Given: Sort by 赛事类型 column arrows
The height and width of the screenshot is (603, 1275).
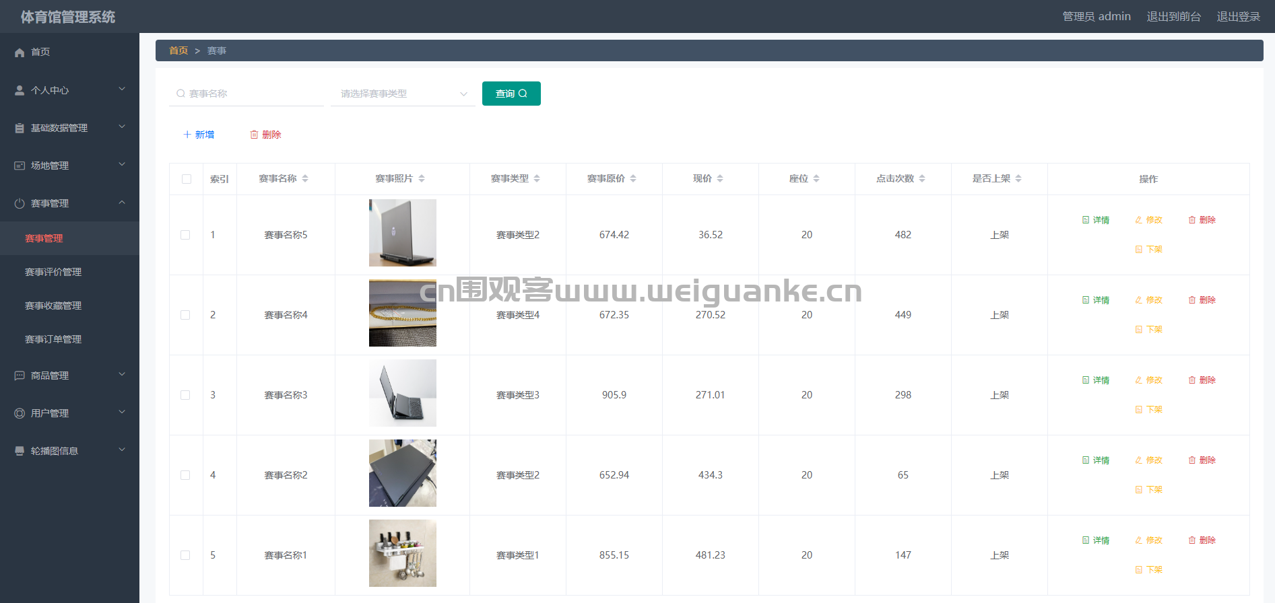Looking at the screenshot, I should pos(537,178).
